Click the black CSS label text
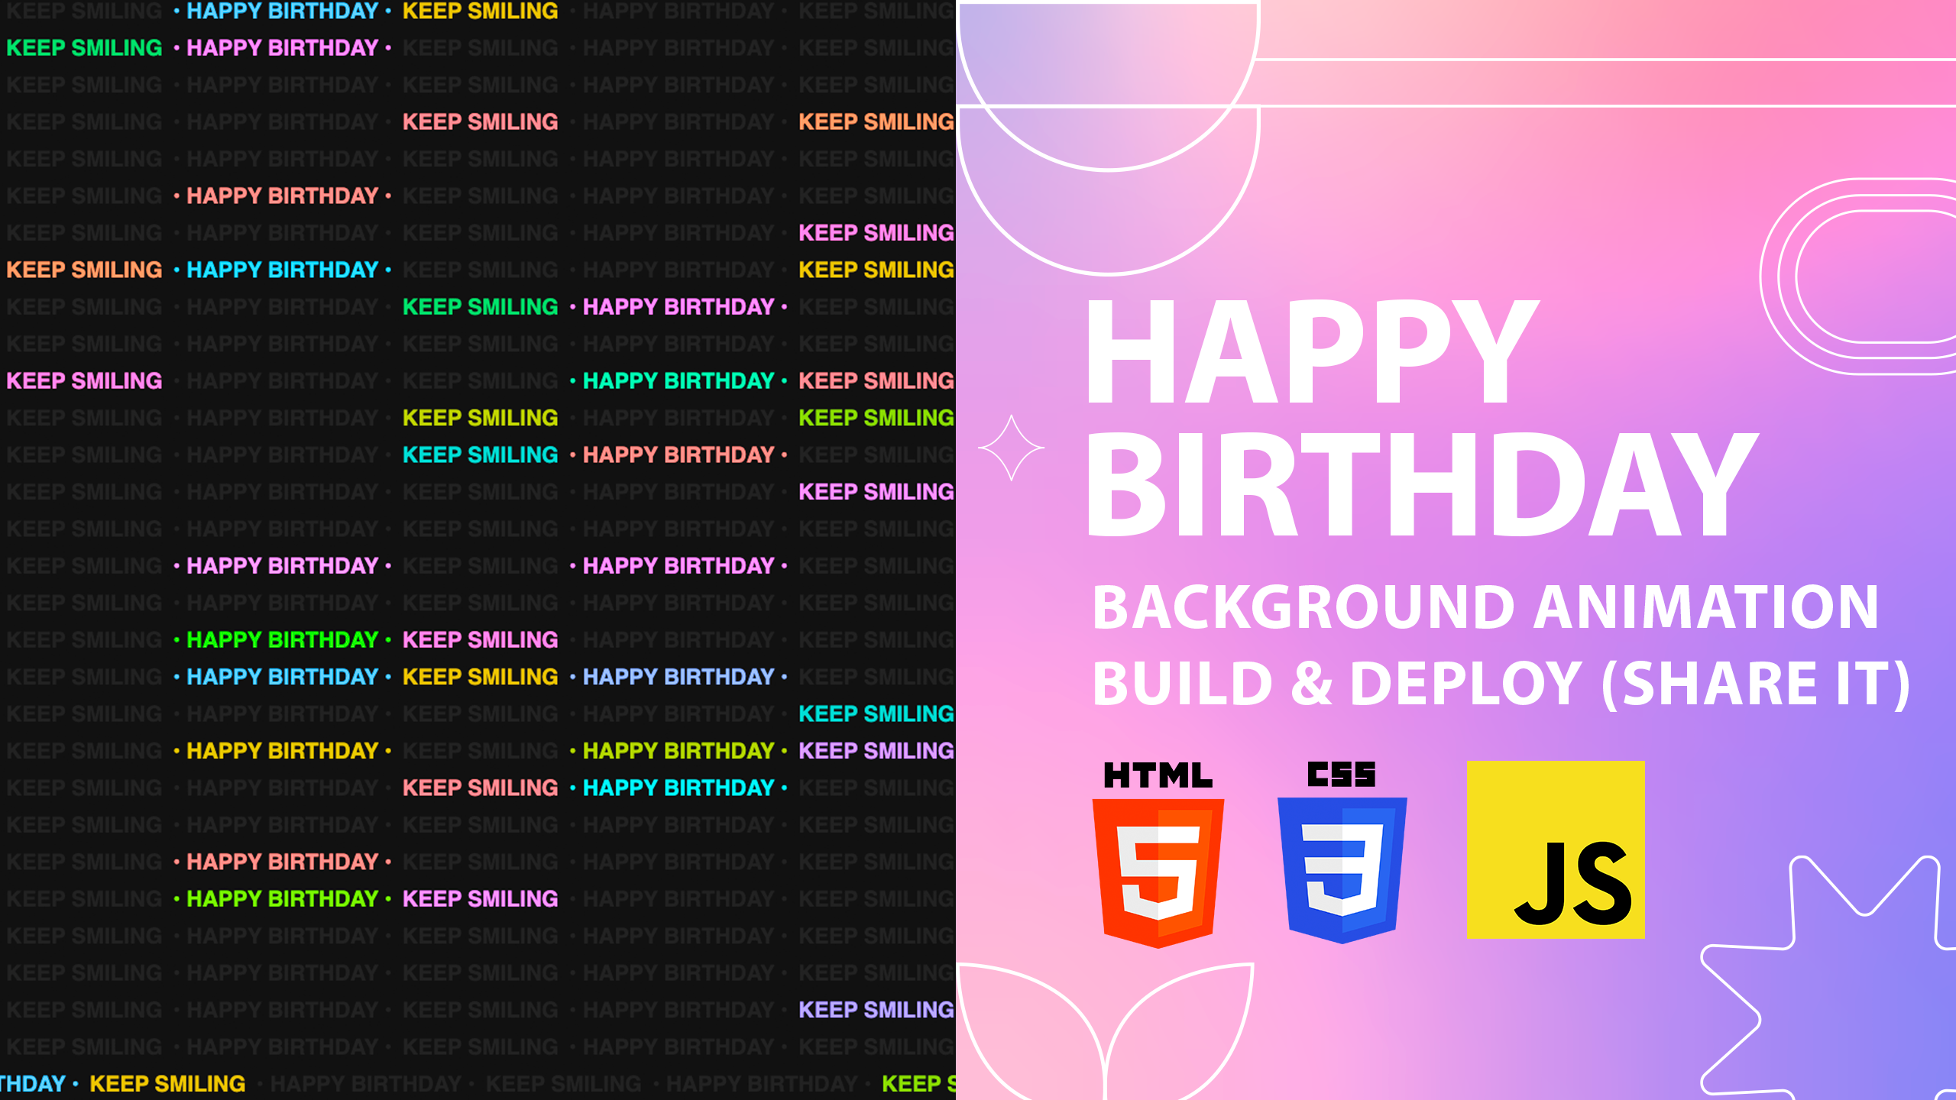This screenshot has height=1100, width=1956. pyautogui.click(x=1341, y=775)
